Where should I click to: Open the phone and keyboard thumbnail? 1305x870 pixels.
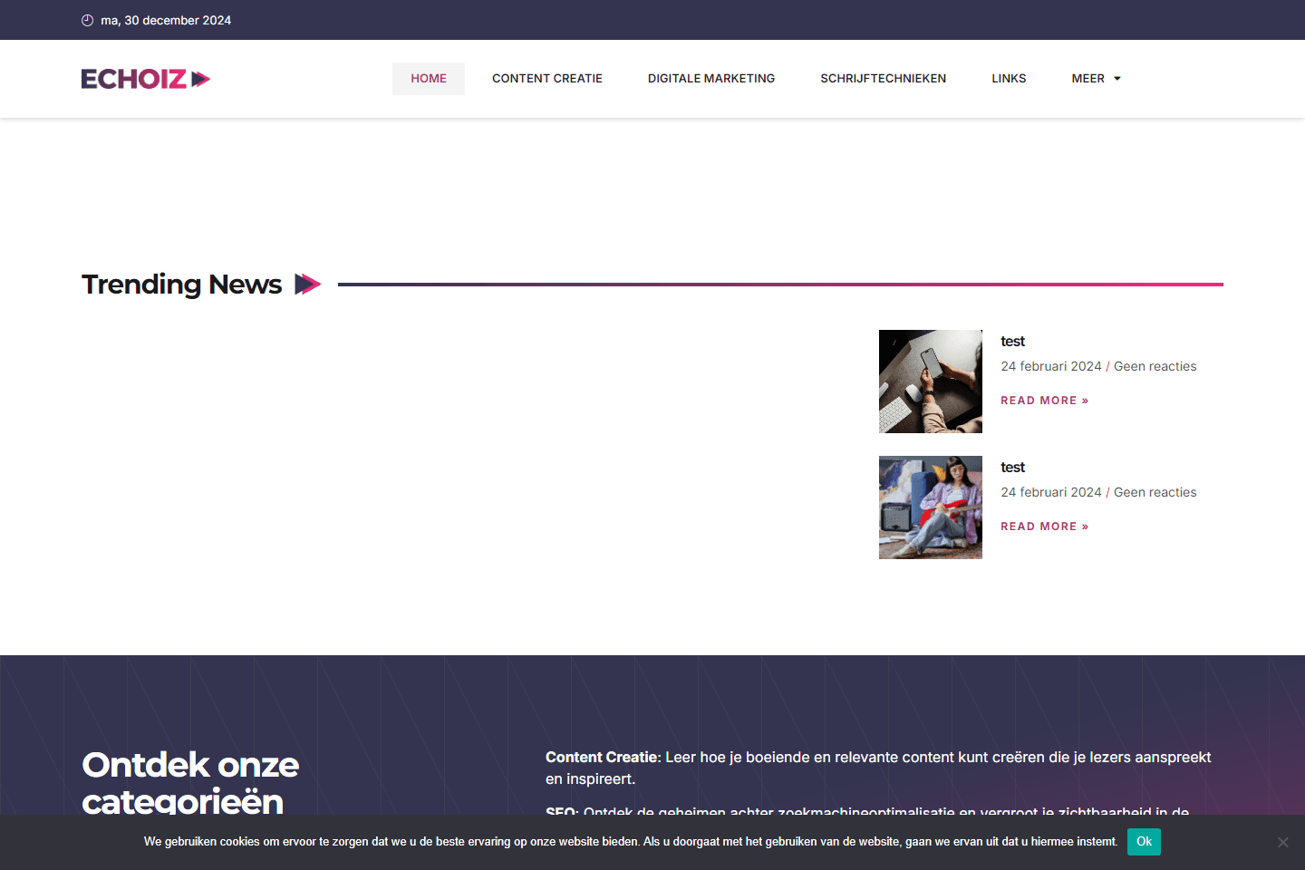click(931, 382)
